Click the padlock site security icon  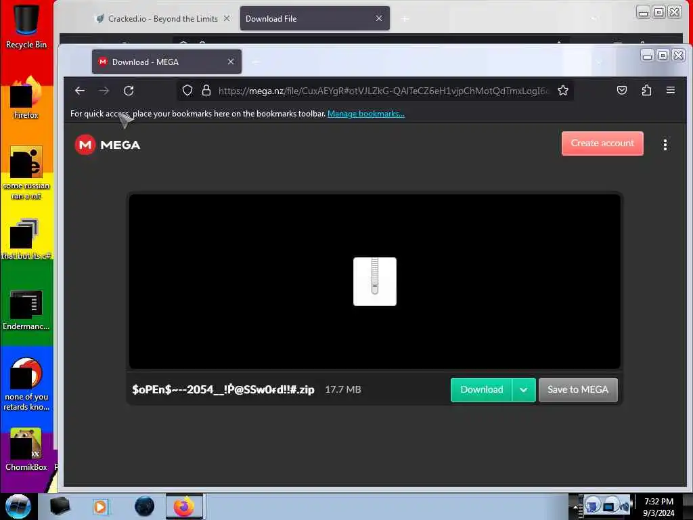pyautogui.click(x=206, y=91)
